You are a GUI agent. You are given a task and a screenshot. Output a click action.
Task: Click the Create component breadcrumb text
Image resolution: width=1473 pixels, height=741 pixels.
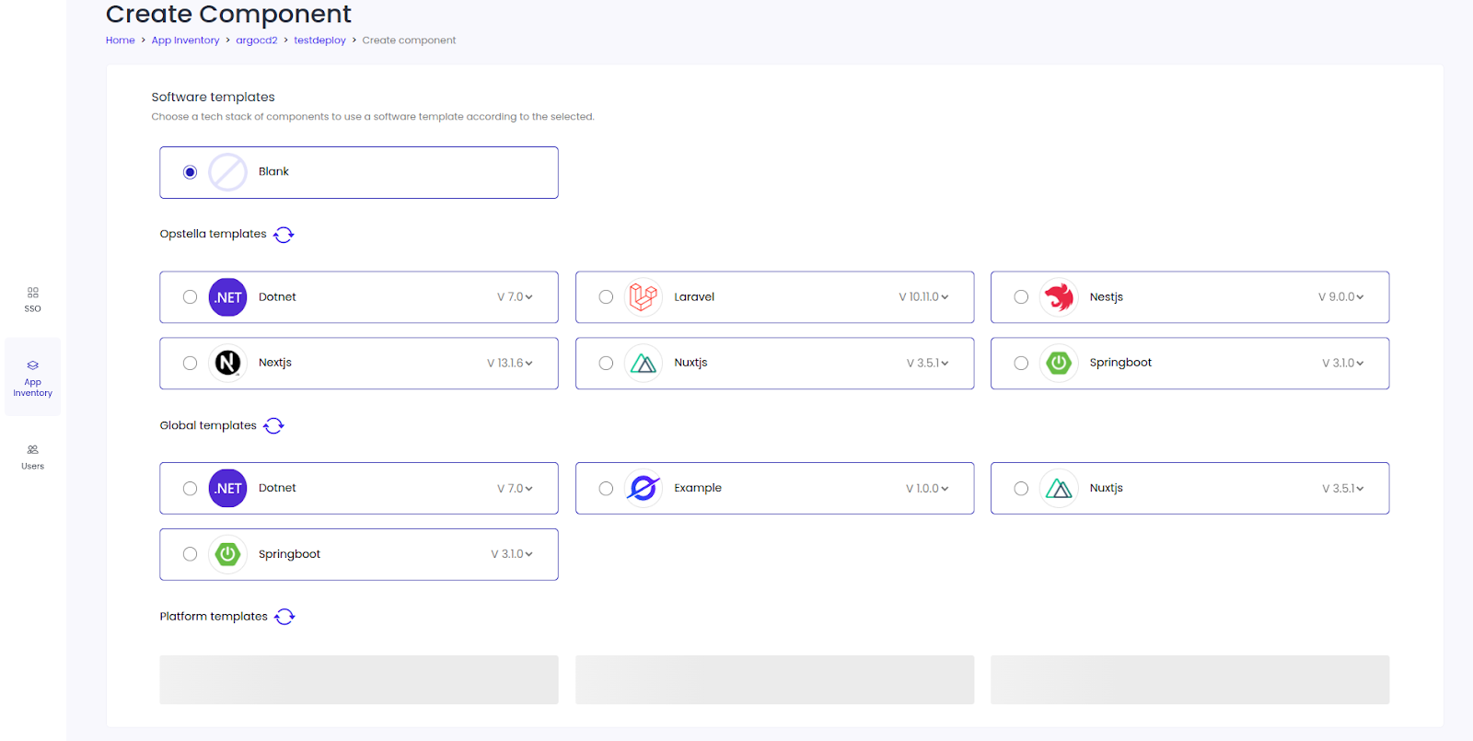(x=409, y=41)
